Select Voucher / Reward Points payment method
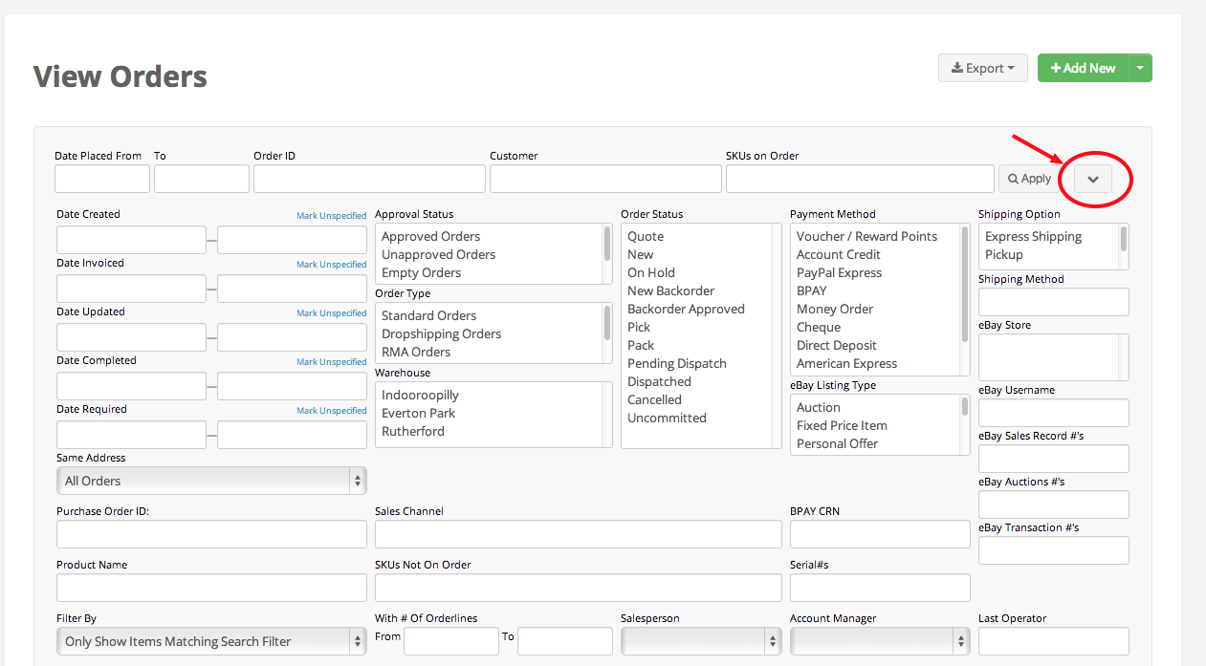The height and width of the screenshot is (666, 1206). tap(866, 236)
